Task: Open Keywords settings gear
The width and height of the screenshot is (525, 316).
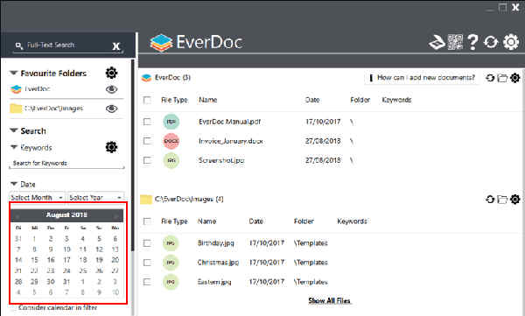Action: click(x=111, y=147)
